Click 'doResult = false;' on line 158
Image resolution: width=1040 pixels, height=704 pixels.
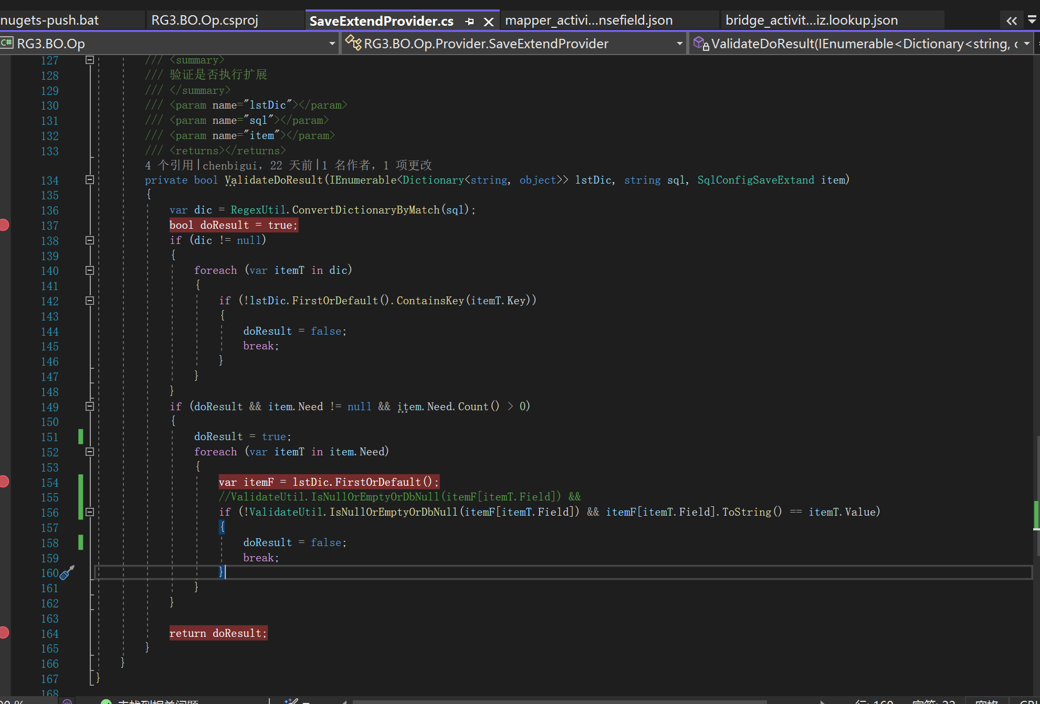(295, 542)
